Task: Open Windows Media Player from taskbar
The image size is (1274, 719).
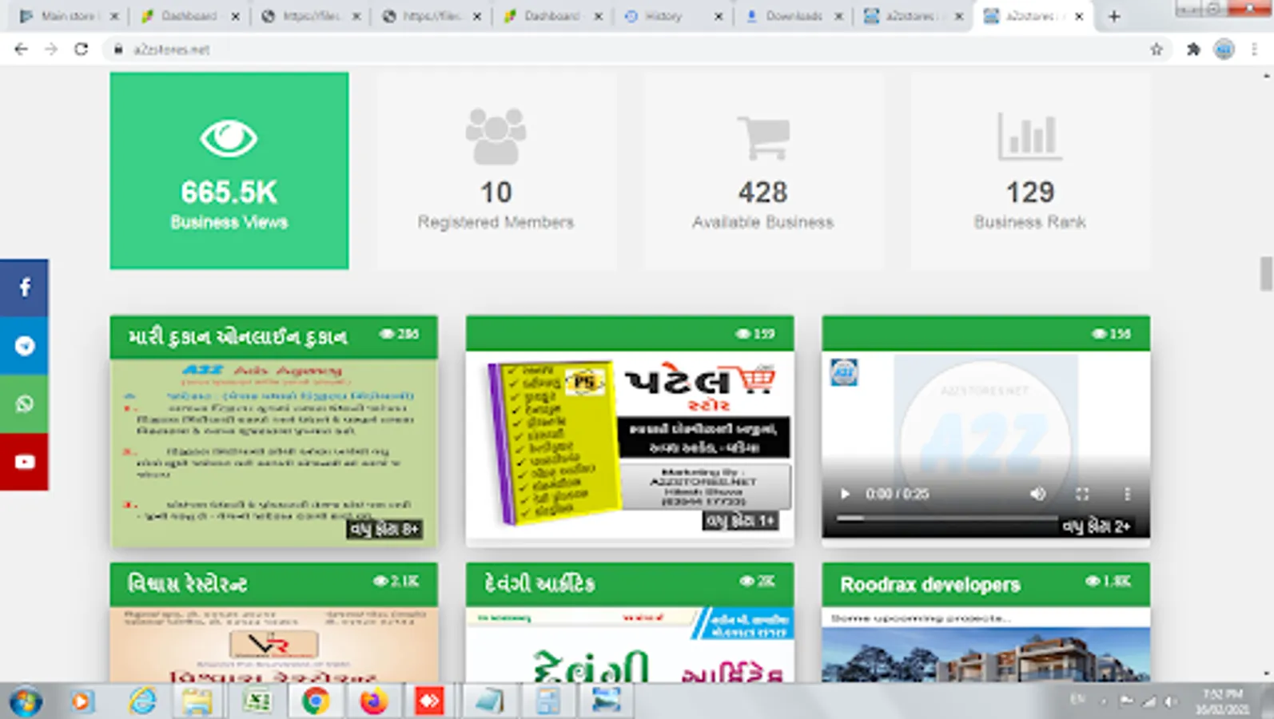Action: (x=82, y=701)
